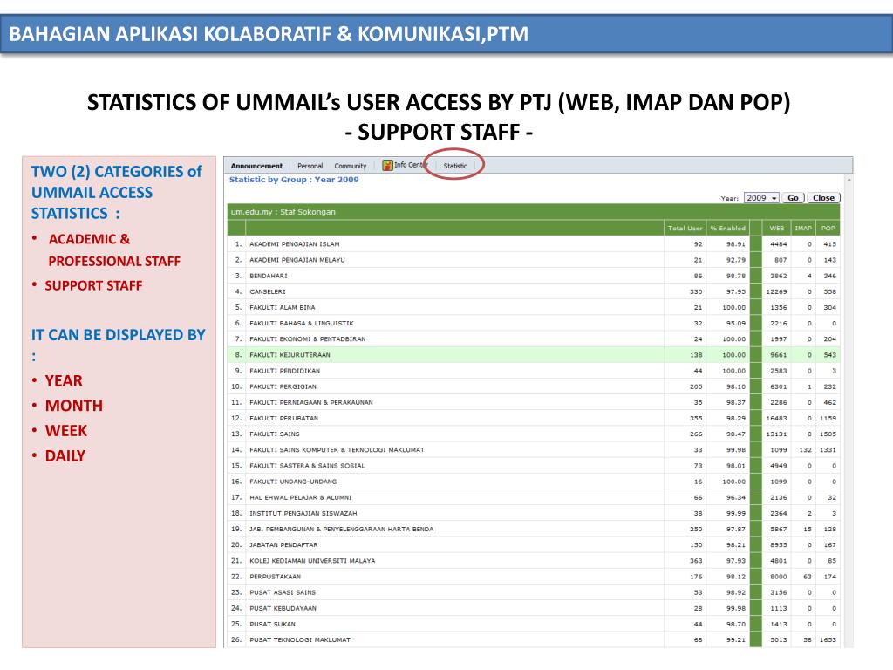Click the Total User column header
Screen dimensions: 893x670
pos(685,228)
